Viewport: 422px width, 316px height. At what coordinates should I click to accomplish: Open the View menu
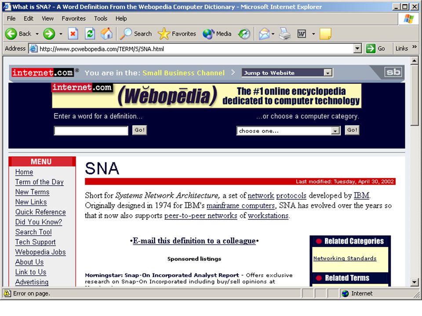click(x=47, y=18)
